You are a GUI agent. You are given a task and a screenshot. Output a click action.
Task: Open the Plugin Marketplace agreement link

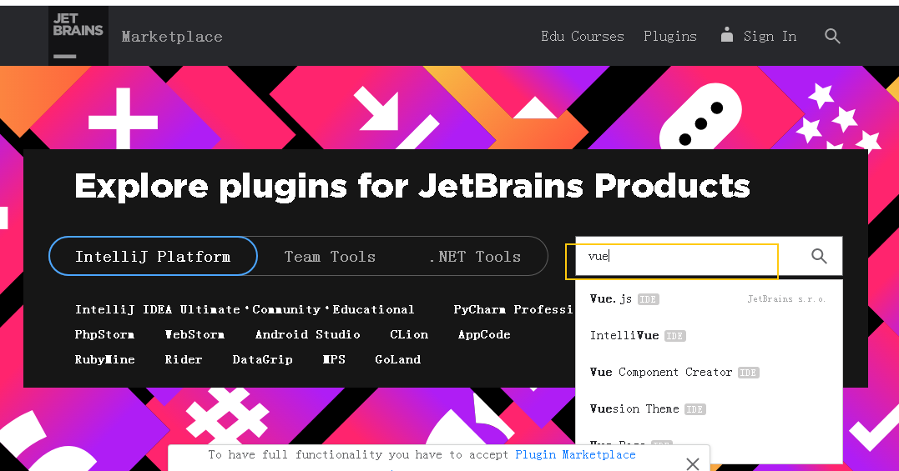point(575,455)
